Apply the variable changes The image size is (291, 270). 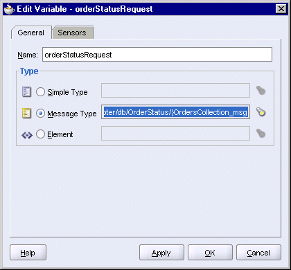161,253
